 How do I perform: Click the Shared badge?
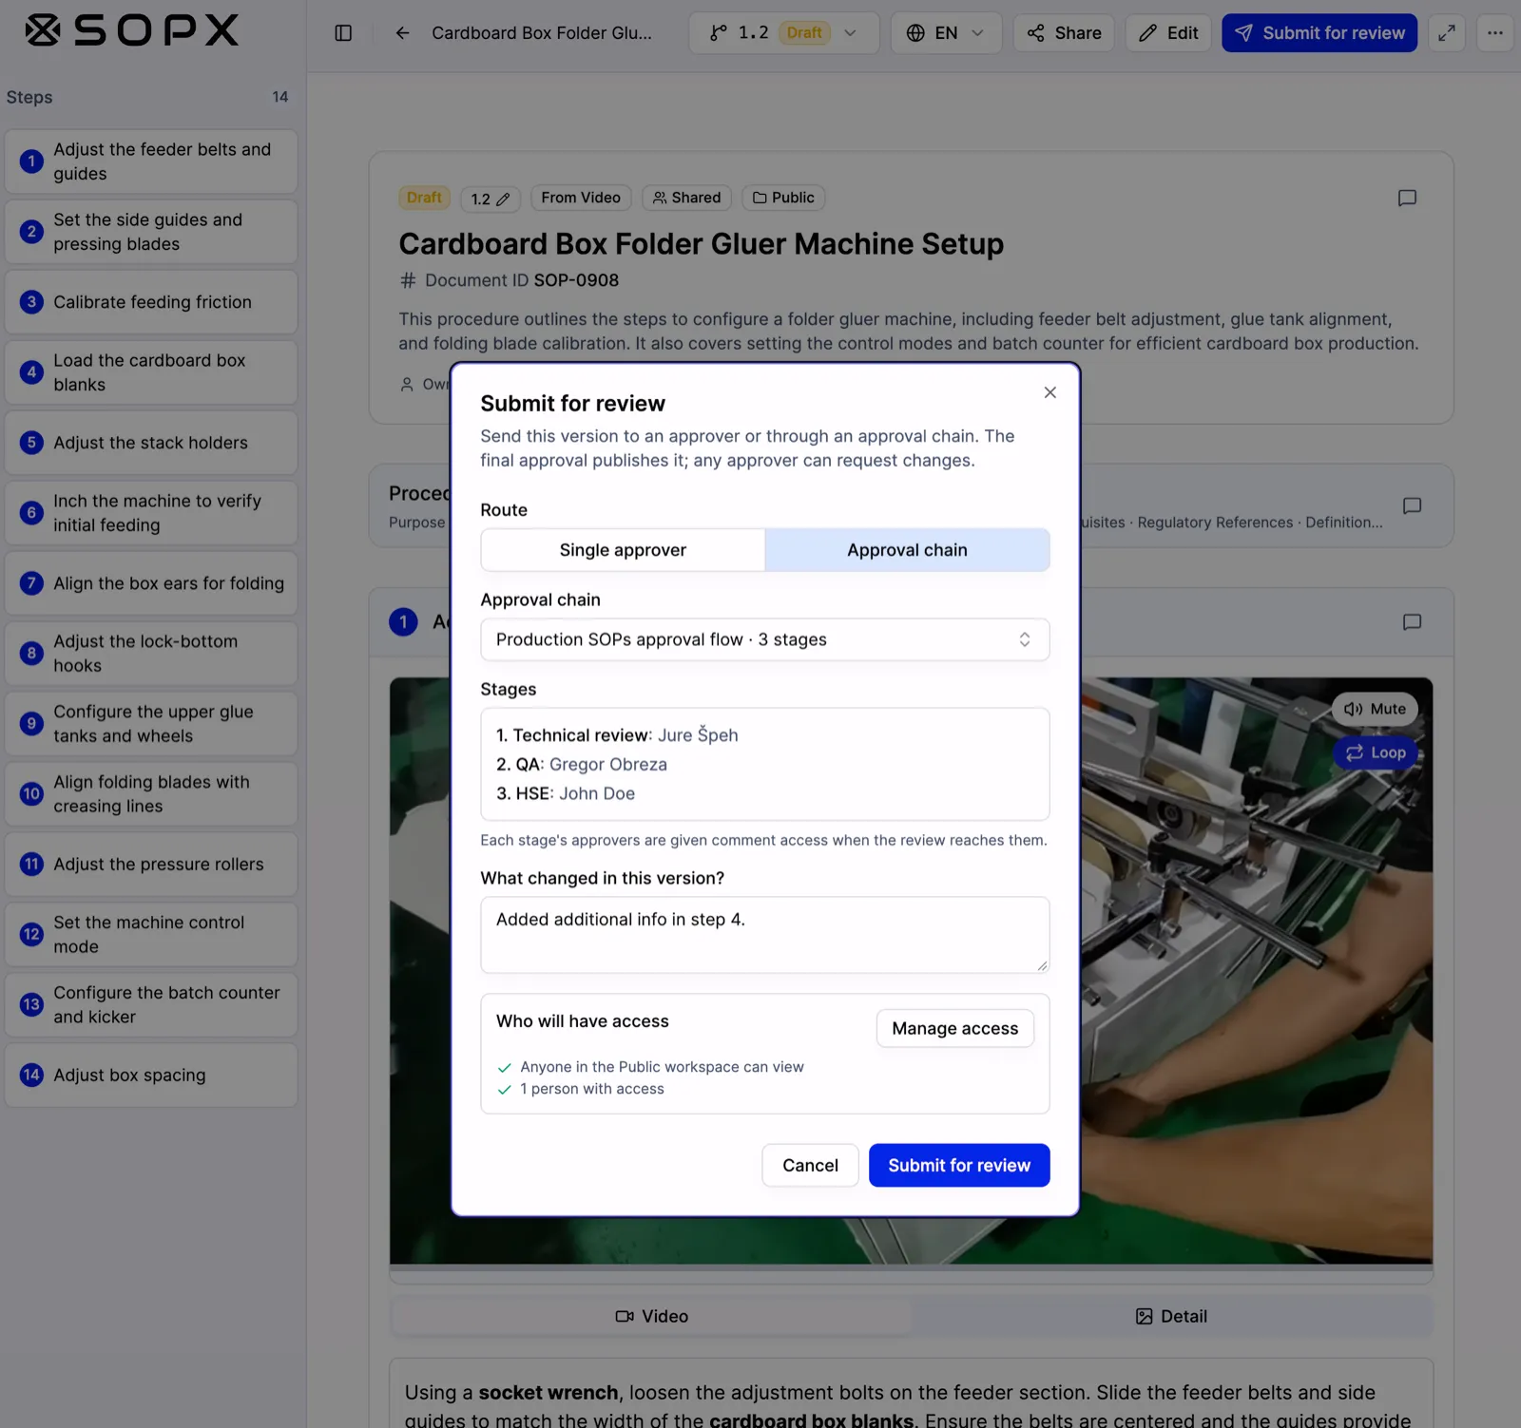click(687, 198)
